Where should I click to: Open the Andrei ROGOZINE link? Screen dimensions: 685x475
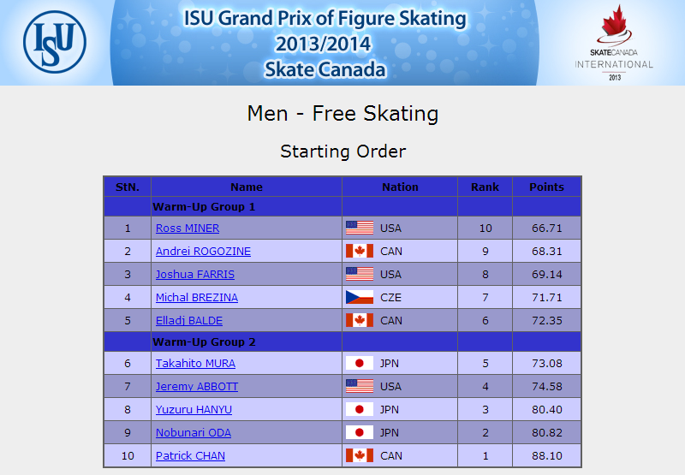pos(203,252)
